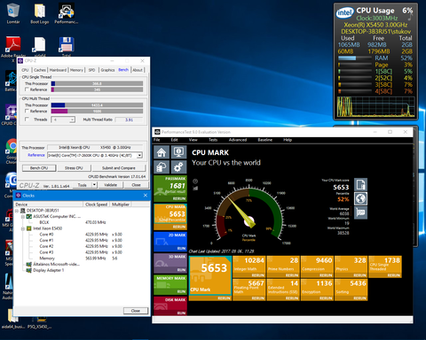The height and width of the screenshot is (340, 426).
Task: Click the PerformanceTest title bar icon
Action: (x=157, y=132)
